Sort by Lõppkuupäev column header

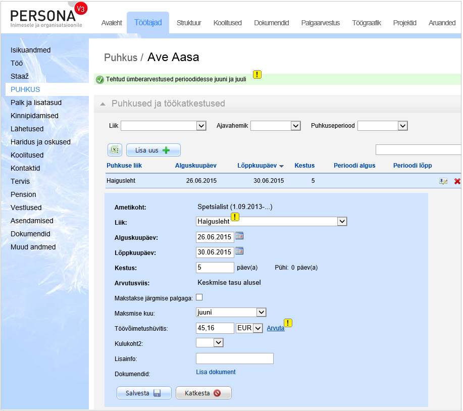[x=256, y=166]
